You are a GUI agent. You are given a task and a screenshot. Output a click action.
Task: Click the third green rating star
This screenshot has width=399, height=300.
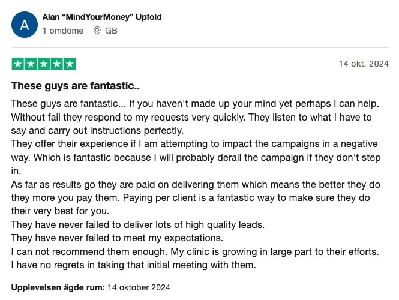tap(44, 64)
